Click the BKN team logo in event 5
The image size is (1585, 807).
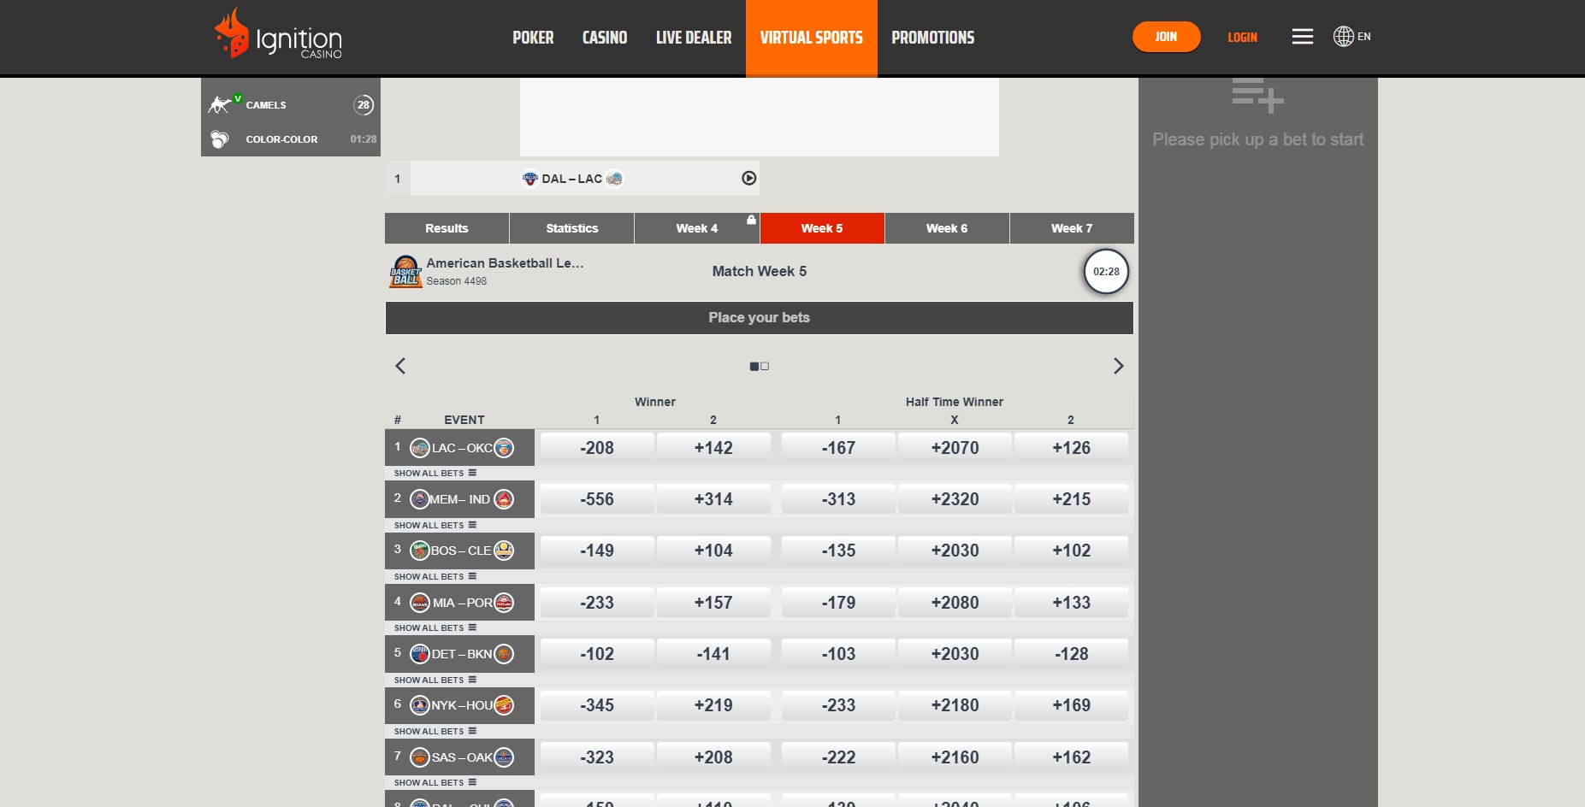coord(504,654)
